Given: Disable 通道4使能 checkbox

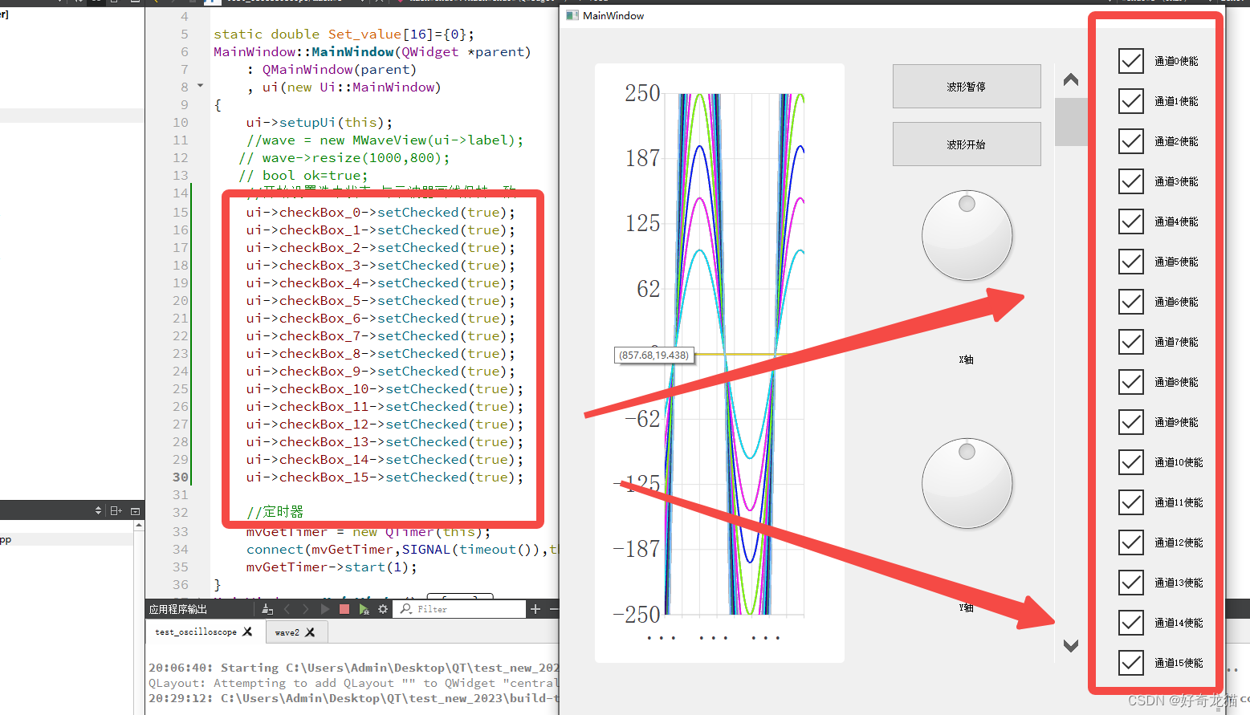Looking at the screenshot, I should tap(1131, 221).
